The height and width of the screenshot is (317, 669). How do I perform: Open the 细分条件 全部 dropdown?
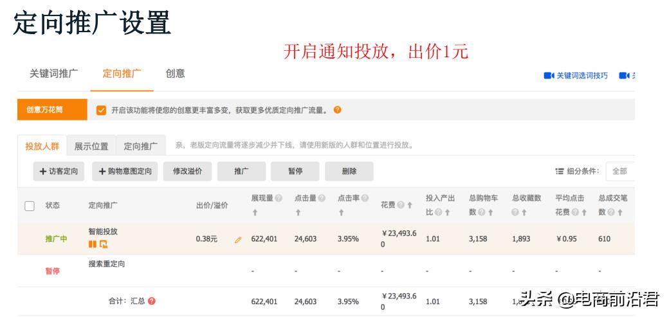pos(620,171)
